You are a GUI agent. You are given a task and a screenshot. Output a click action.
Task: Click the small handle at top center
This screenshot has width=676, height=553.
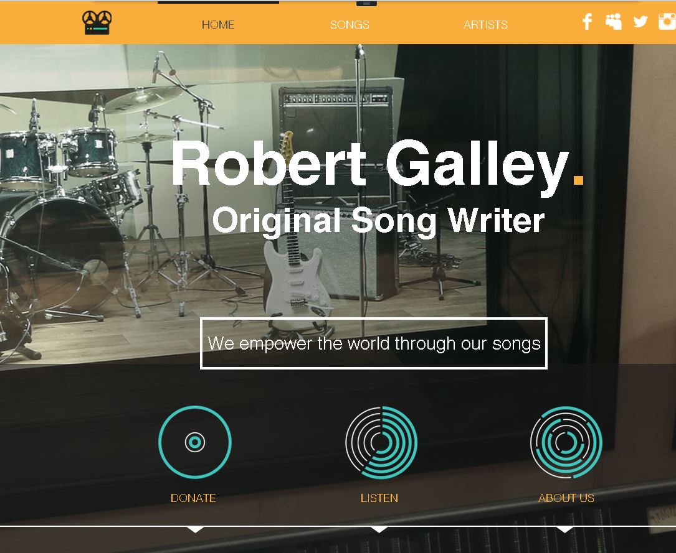point(366,3)
